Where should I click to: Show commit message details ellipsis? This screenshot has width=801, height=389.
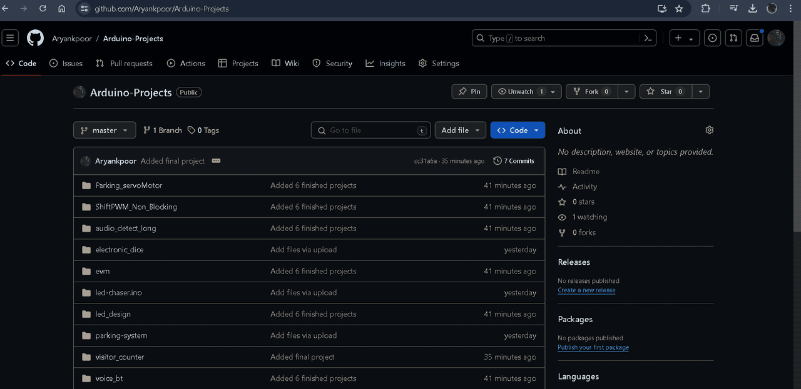click(x=216, y=160)
